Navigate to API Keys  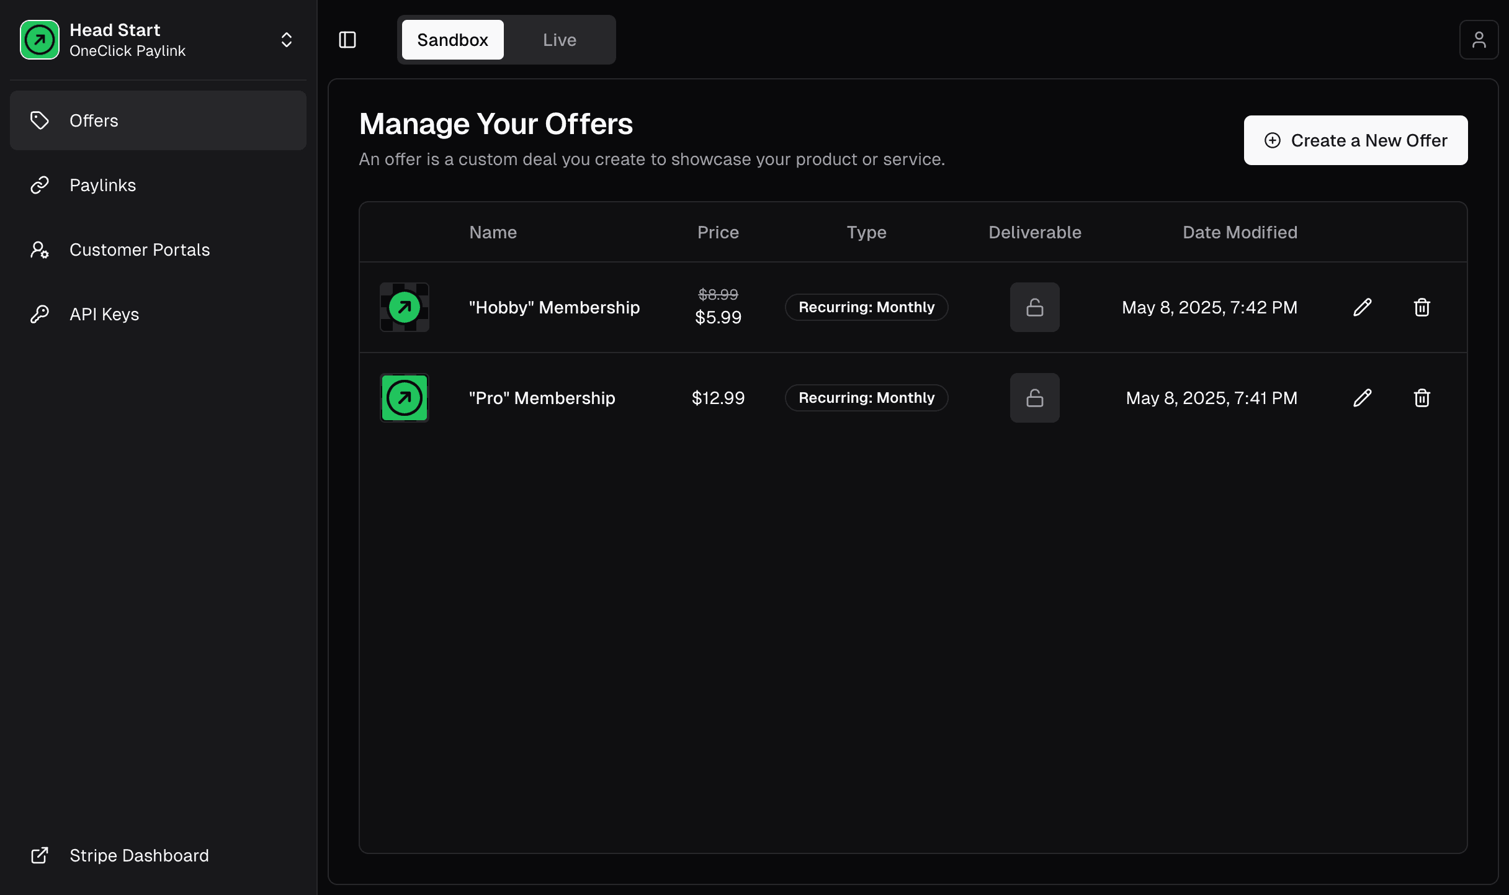pyautogui.click(x=158, y=314)
